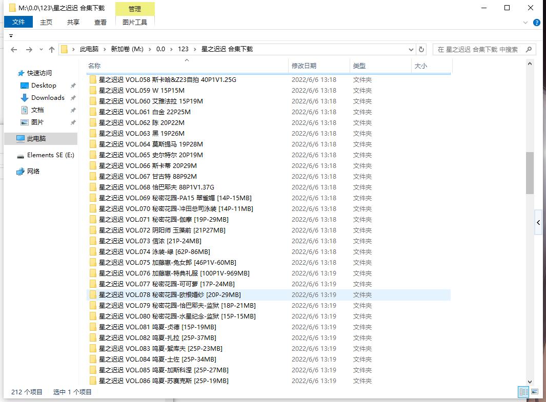Click the Forward navigation arrow
This screenshot has height=402, width=546.
coord(29,49)
